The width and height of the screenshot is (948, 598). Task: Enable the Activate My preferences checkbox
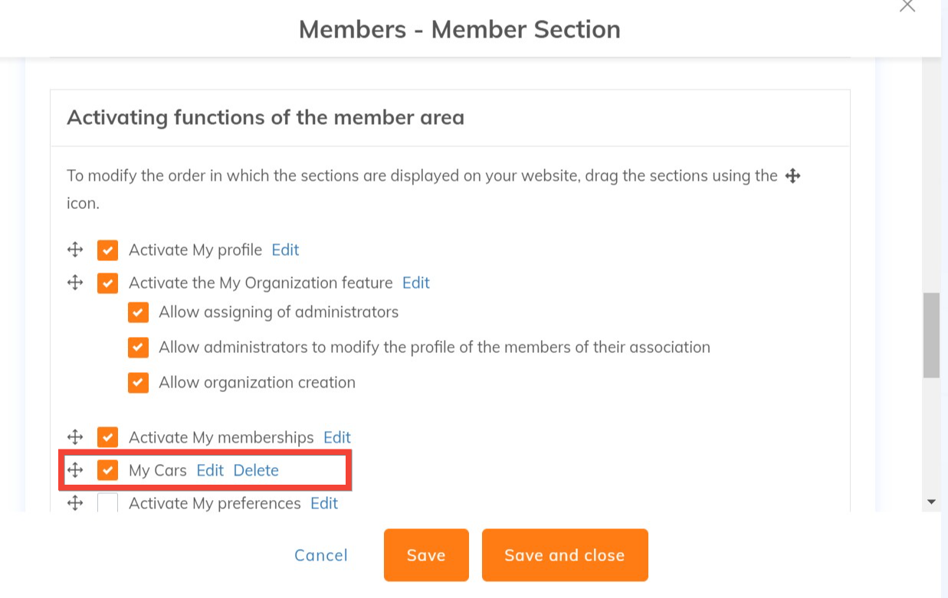107,503
